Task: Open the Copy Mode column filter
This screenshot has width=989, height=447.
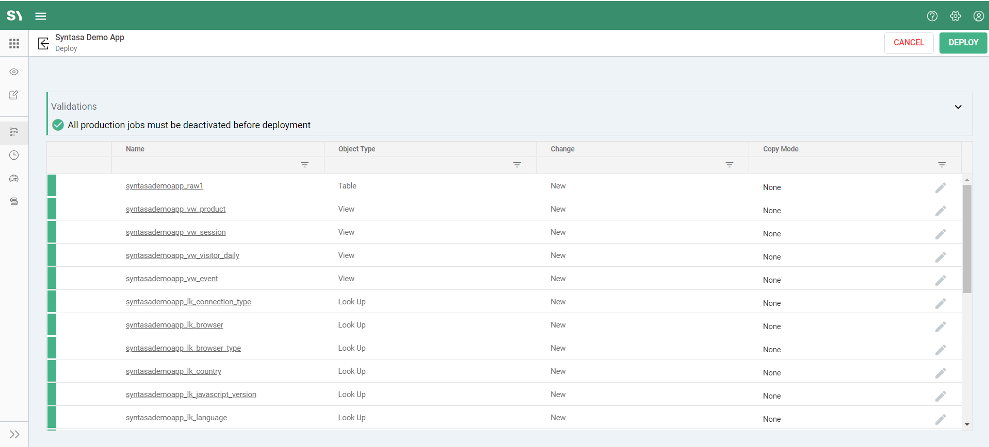Action: click(942, 165)
